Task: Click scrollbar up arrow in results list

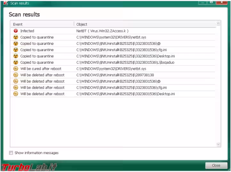Action: [218, 24]
